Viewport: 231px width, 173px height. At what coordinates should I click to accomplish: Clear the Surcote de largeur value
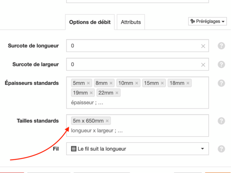(203, 65)
